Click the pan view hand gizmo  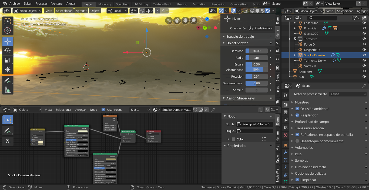point(185,20)
